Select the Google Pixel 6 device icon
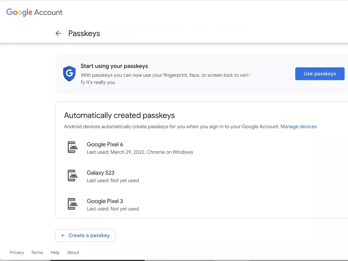This screenshot has width=348, height=261. point(73,147)
